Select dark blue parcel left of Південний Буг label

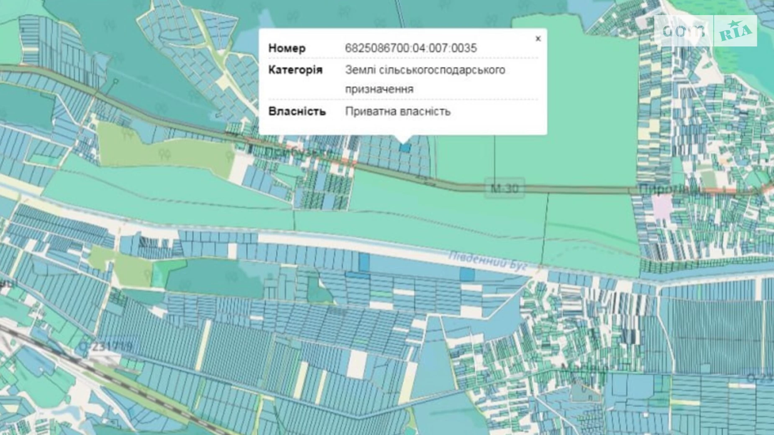pos(364,262)
